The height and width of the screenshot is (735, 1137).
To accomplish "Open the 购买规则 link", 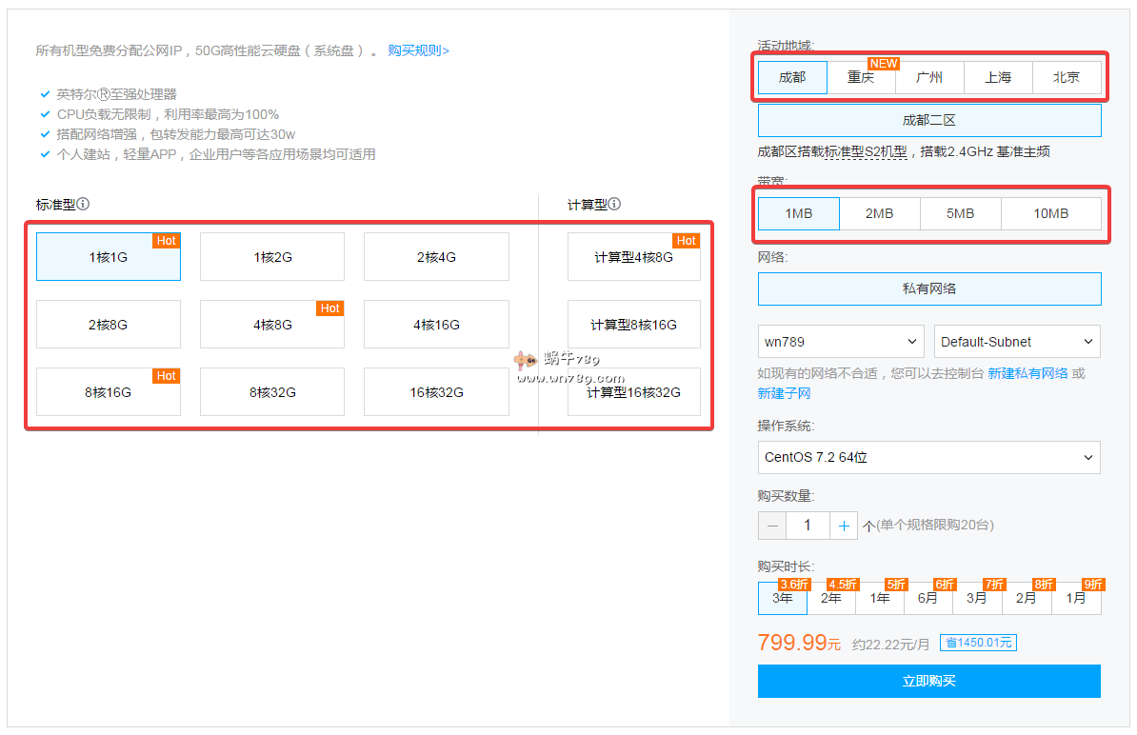I will (418, 50).
